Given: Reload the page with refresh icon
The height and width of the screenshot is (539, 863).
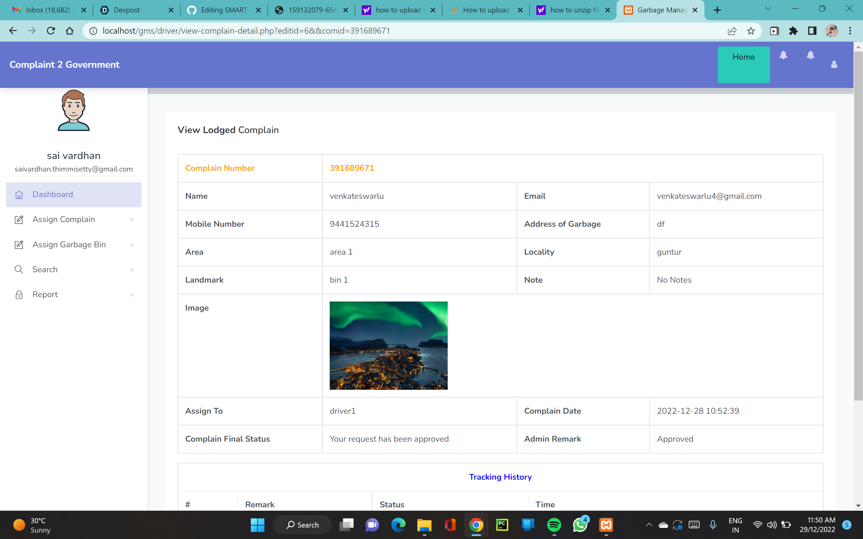Looking at the screenshot, I should coord(51,31).
